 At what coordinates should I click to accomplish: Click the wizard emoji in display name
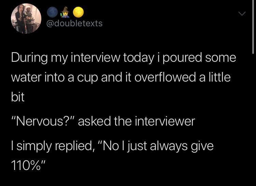click(65, 12)
